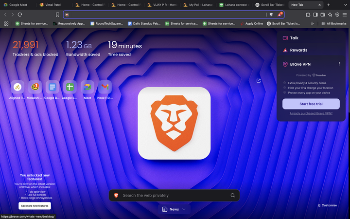Image resolution: width=350 pixels, height=219 pixels.
Task: Switch to the My Poll - Lohana tab
Action: click(198, 5)
